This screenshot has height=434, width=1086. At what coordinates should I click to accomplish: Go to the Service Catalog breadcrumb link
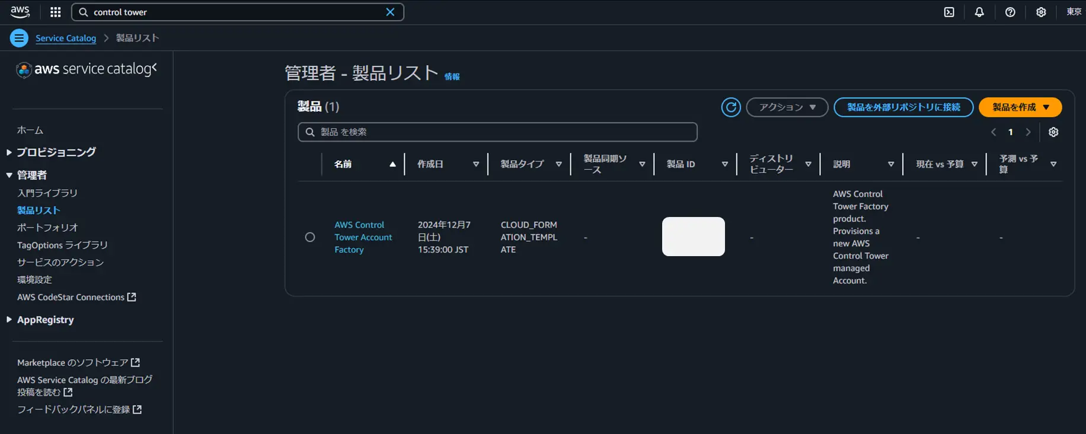tap(66, 38)
